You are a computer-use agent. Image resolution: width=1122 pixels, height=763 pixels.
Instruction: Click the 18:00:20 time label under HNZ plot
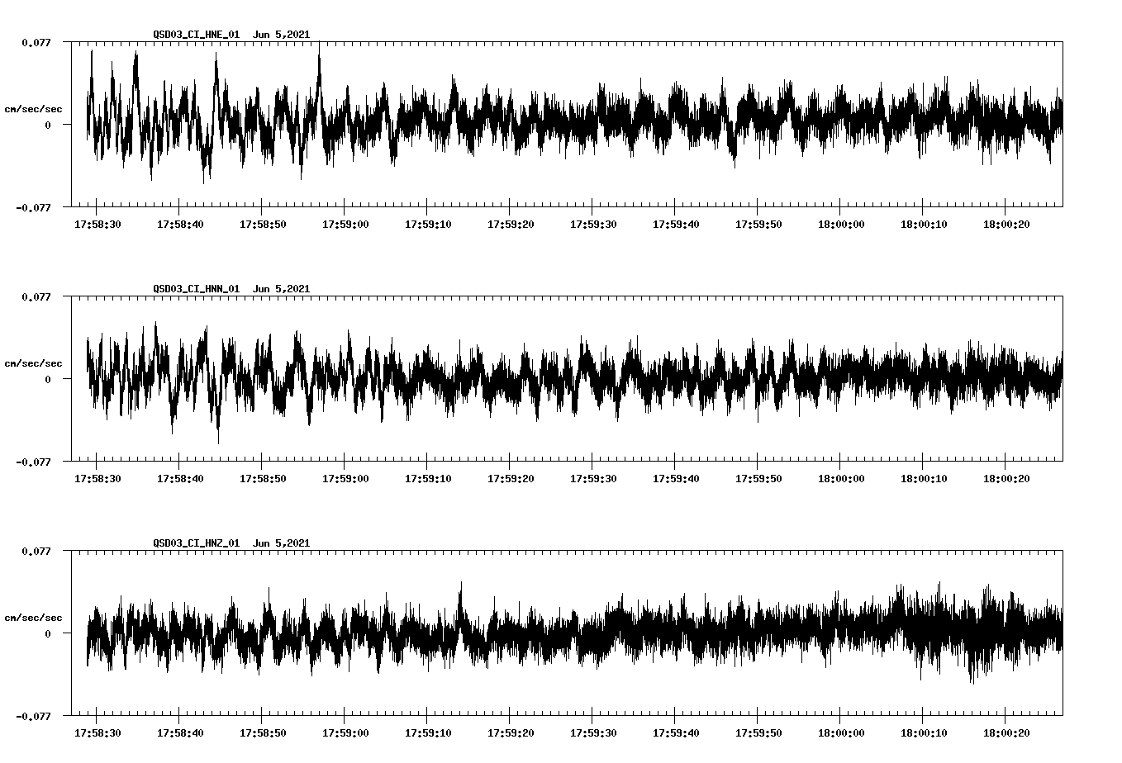(x=1006, y=733)
